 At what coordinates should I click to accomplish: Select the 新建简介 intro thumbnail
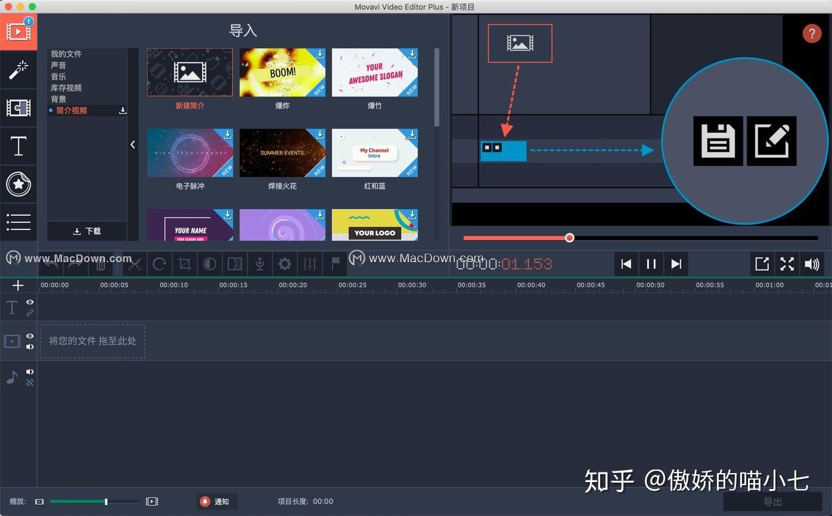pos(190,73)
